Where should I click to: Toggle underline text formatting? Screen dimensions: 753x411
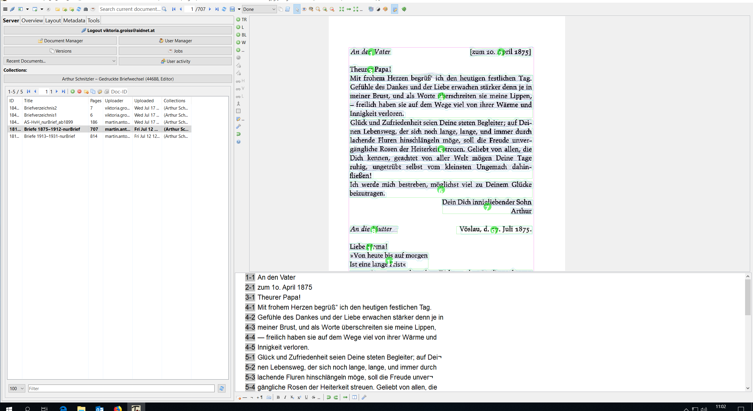pyautogui.click(x=306, y=397)
